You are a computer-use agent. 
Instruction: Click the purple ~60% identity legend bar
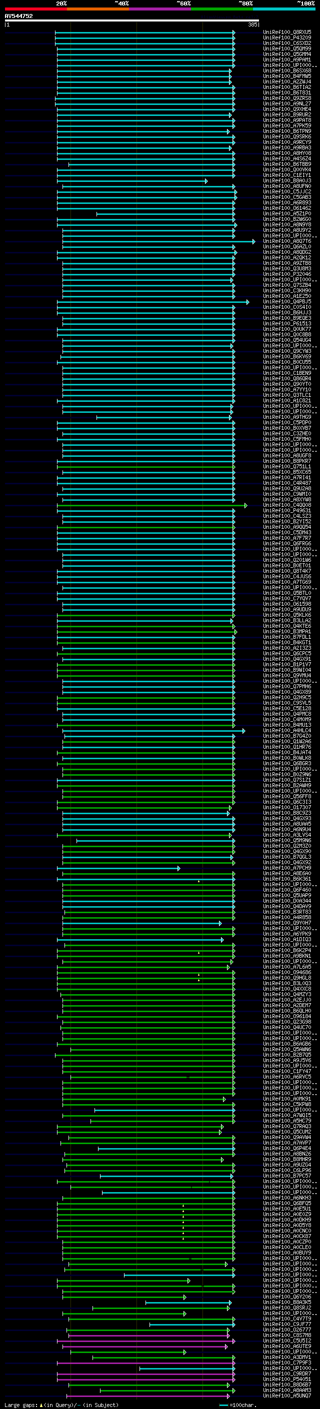160,9
